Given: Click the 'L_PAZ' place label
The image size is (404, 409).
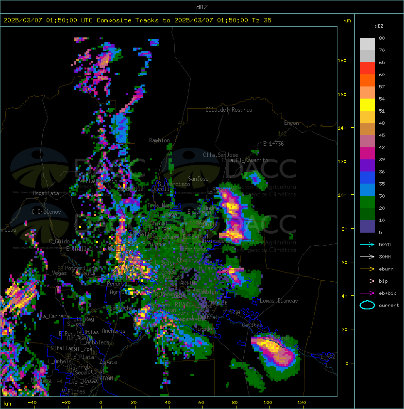Looking at the screenshot, I should [328, 357].
